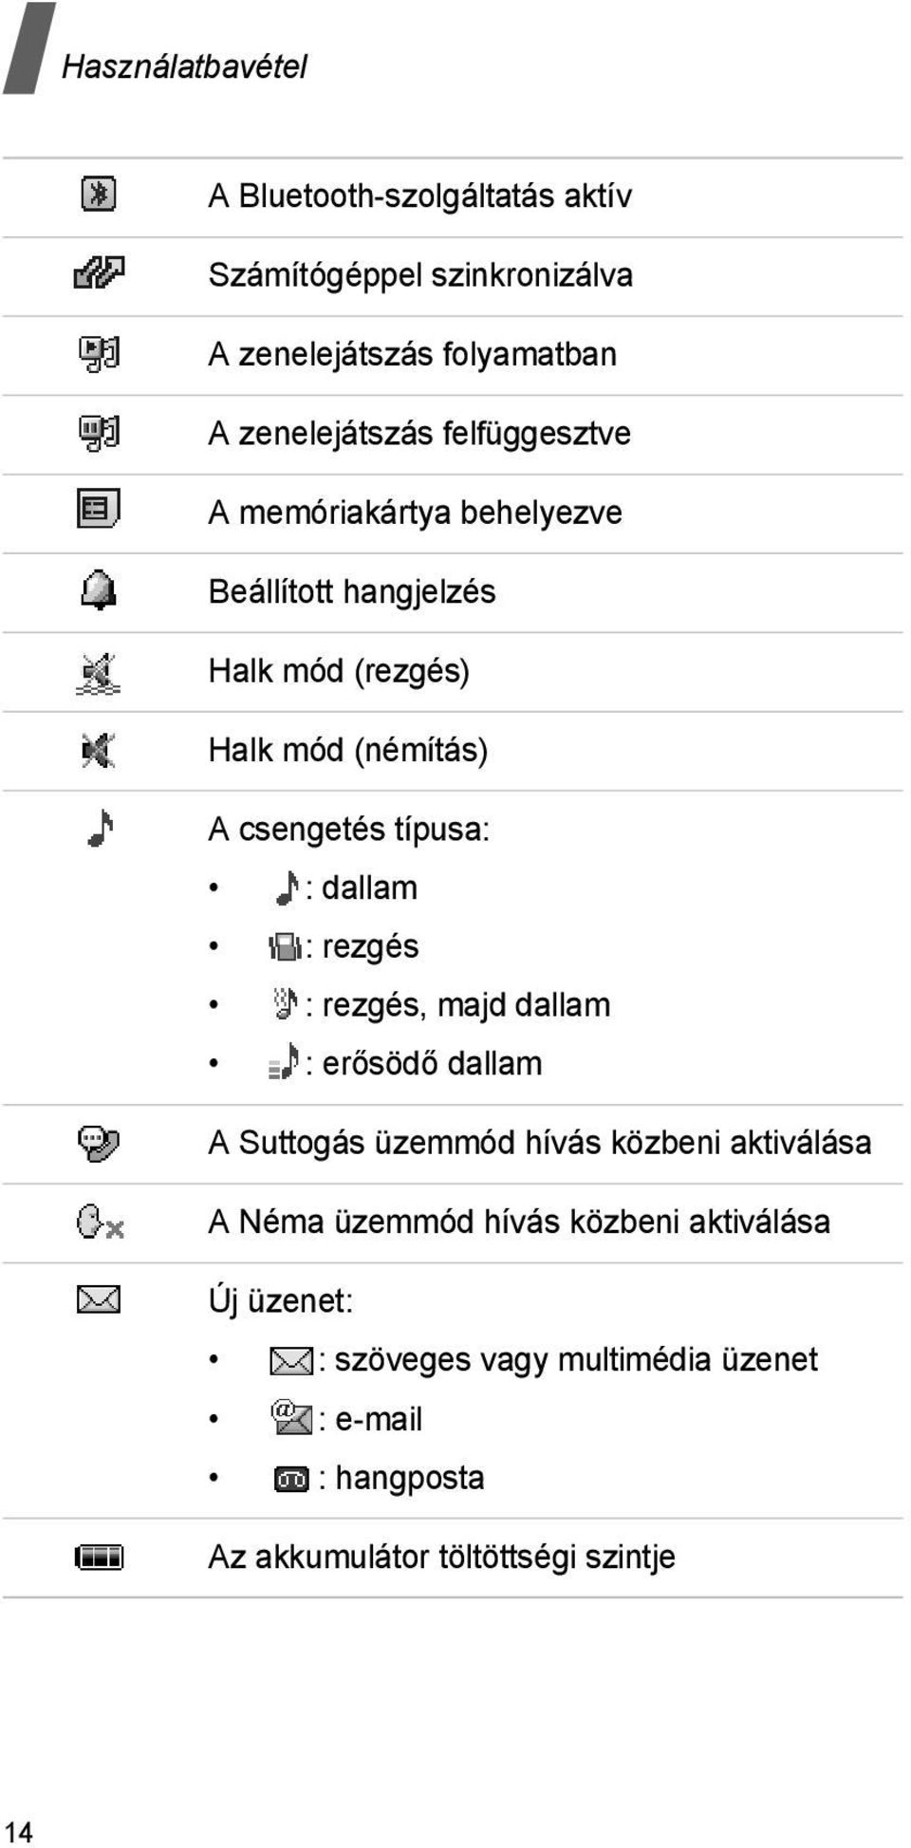Select the Mute mode during call icon
The width and height of the screenshot is (911, 1848).
(100, 1222)
